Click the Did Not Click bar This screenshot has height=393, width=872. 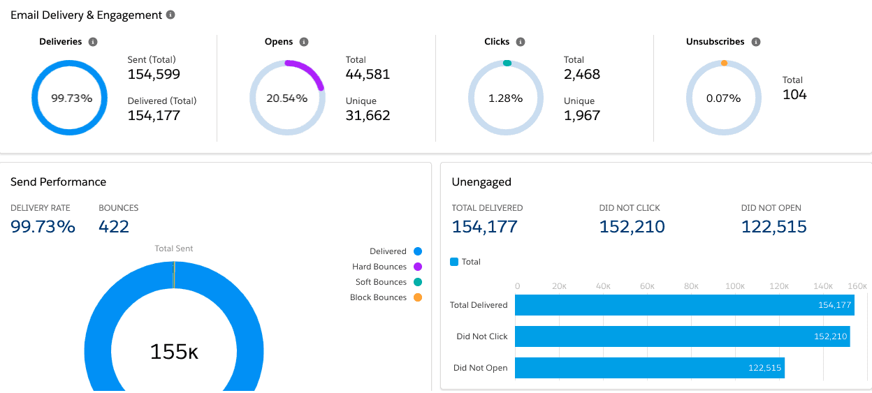[681, 336]
